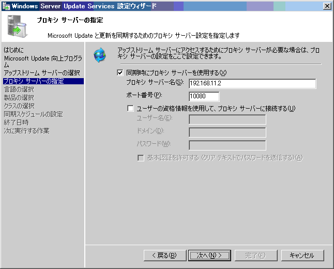Select アップストリーム サーバーの選択 step

tap(42, 73)
